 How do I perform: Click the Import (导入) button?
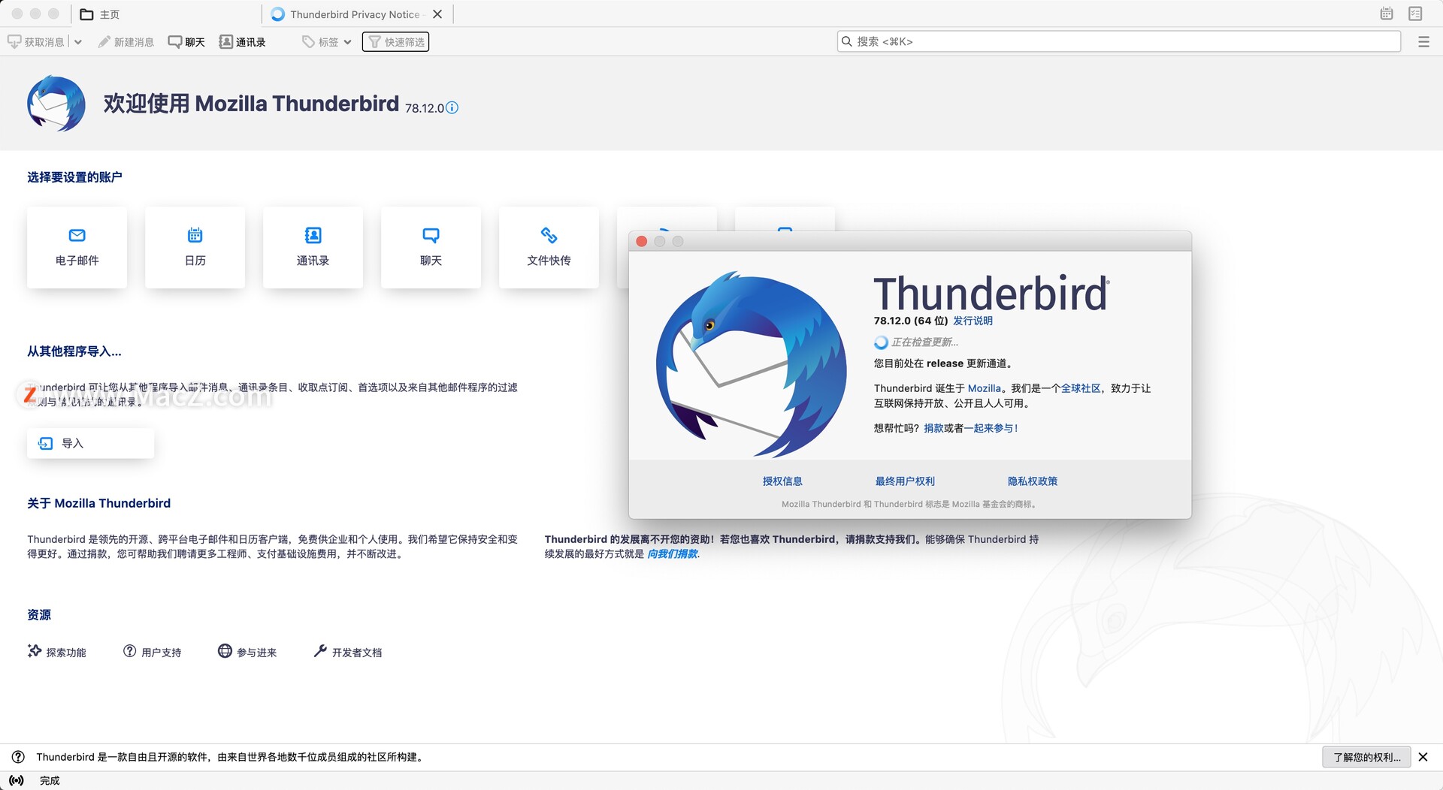90,443
